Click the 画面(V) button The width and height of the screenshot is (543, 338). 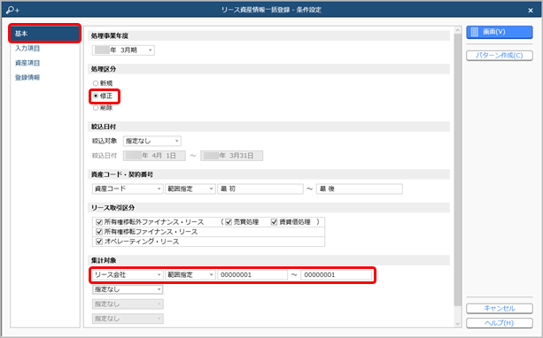tap(500, 32)
